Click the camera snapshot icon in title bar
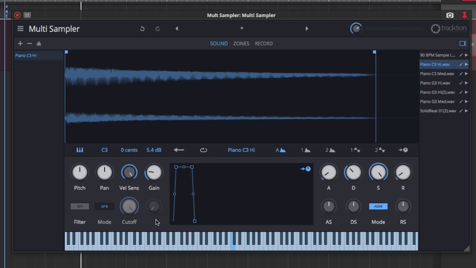Image resolution: width=476 pixels, height=268 pixels. pyautogui.click(x=450, y=15)
